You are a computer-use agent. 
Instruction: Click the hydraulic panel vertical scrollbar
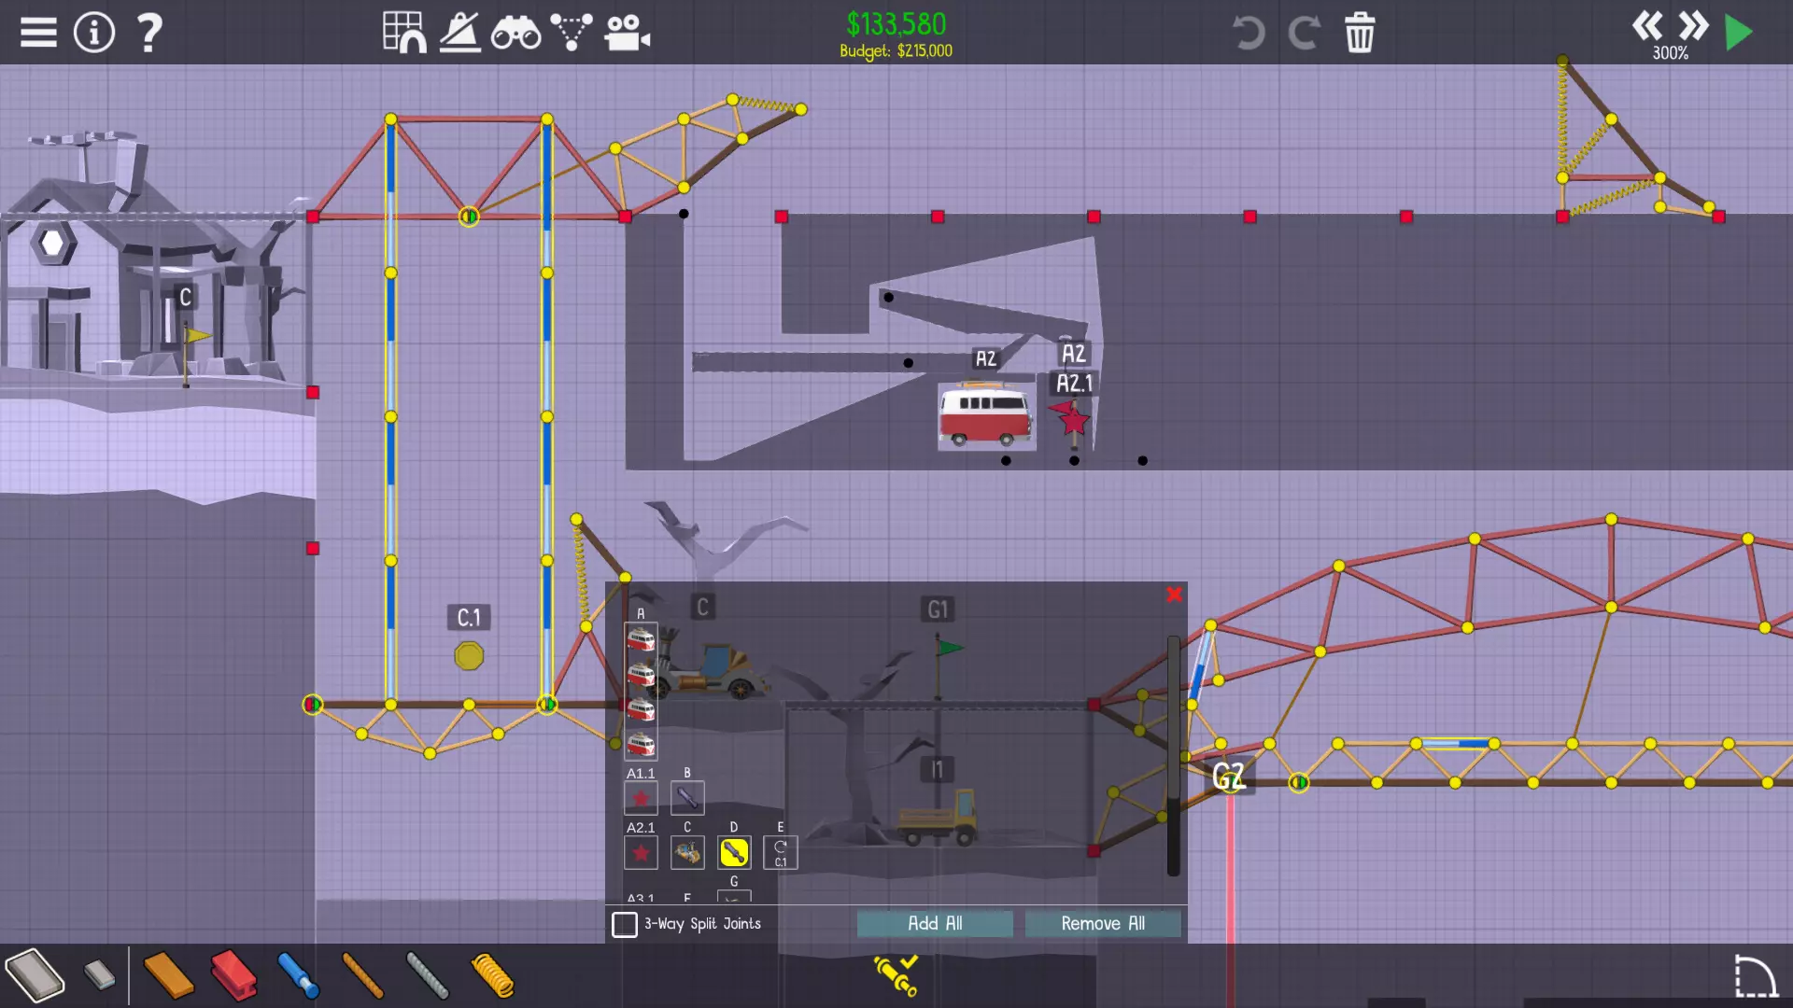pyautogui.click(x=1174, y=756)
